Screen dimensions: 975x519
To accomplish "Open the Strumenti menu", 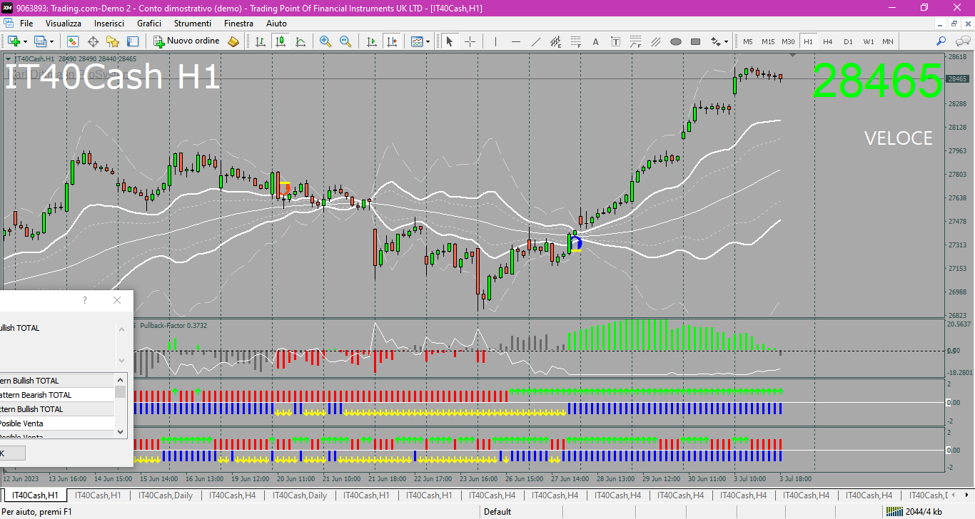I will [193, 24].
